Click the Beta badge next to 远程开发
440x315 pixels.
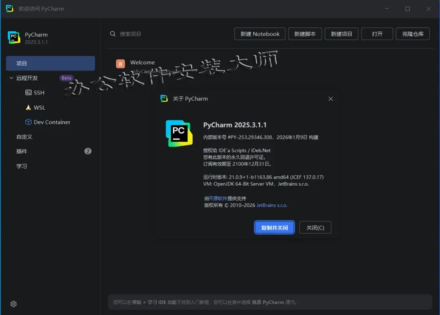pyautogui.click(x=66, y=78)
